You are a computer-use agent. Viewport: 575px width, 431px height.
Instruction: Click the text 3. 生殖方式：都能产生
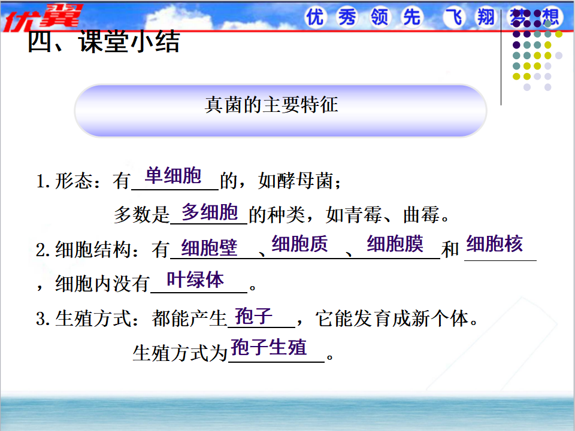point(131,318)
